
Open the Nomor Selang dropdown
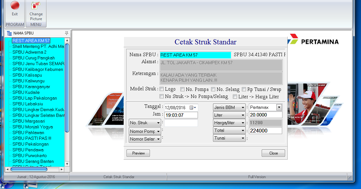click(x=145, y=139)
